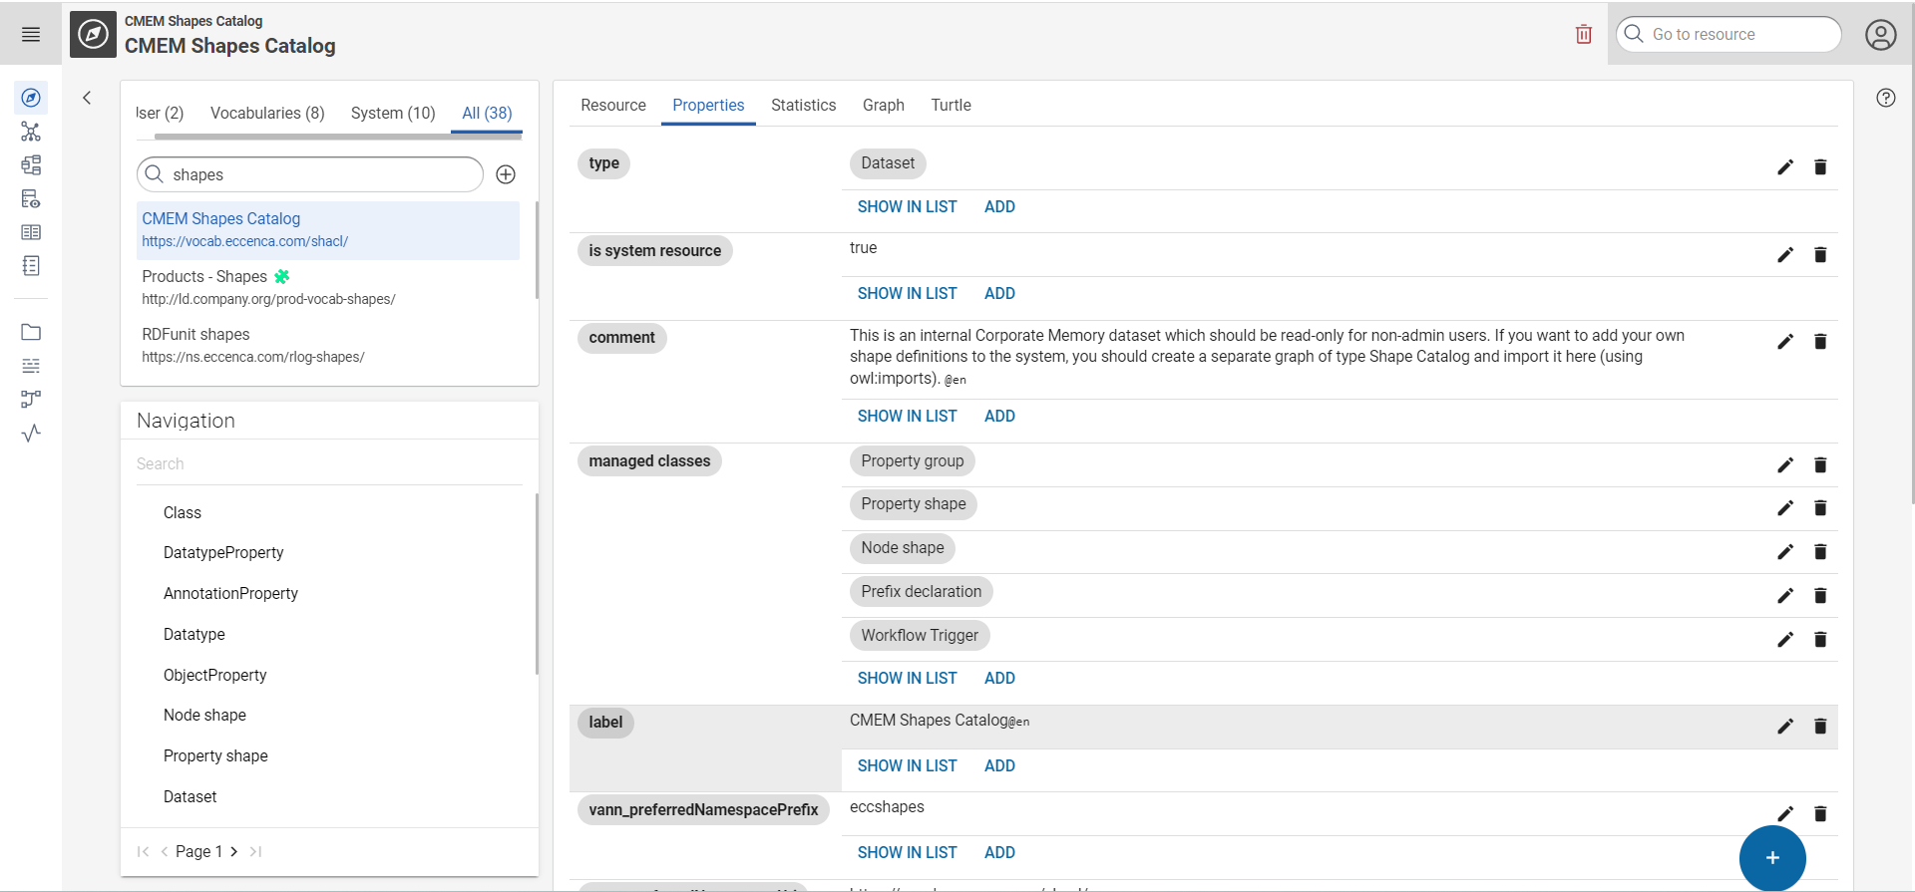
Task: Click SHOW IN LIST under managed classes
Action: click(907, 678)
